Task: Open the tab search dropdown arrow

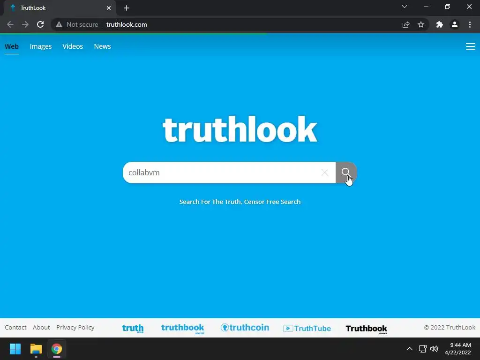Action: coord(405,7)
